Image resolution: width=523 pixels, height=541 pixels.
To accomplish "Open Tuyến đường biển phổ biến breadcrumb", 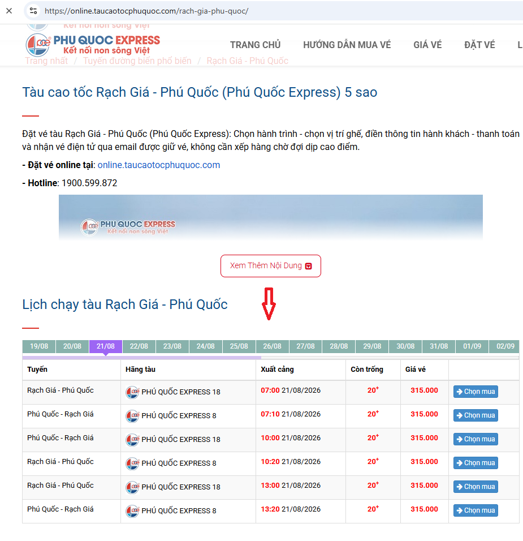I will click(137, 61).
